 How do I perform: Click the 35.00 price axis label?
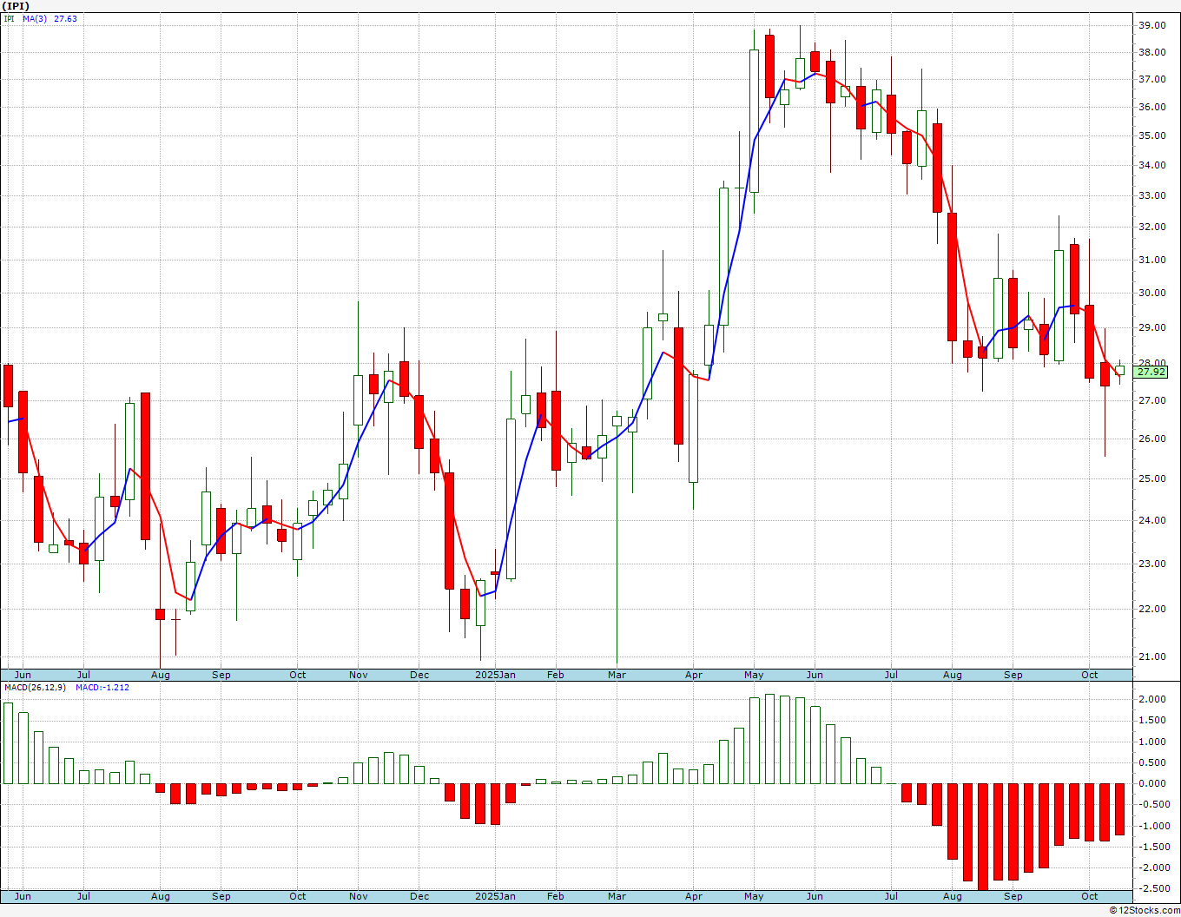1151,135
